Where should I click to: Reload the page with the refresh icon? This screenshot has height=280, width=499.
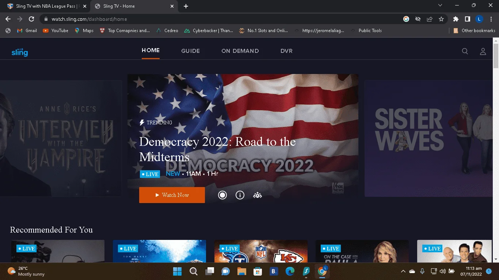click(x=31, y=19)
